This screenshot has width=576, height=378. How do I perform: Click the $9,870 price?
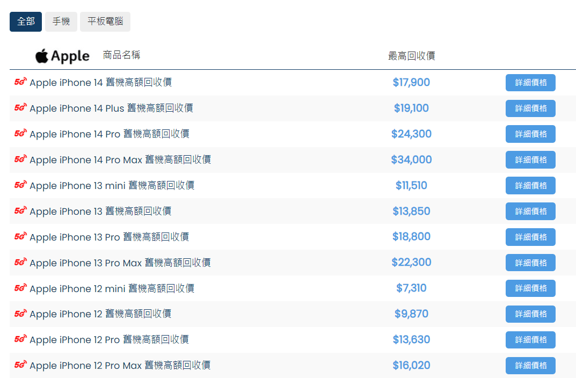tap(411, 314)
